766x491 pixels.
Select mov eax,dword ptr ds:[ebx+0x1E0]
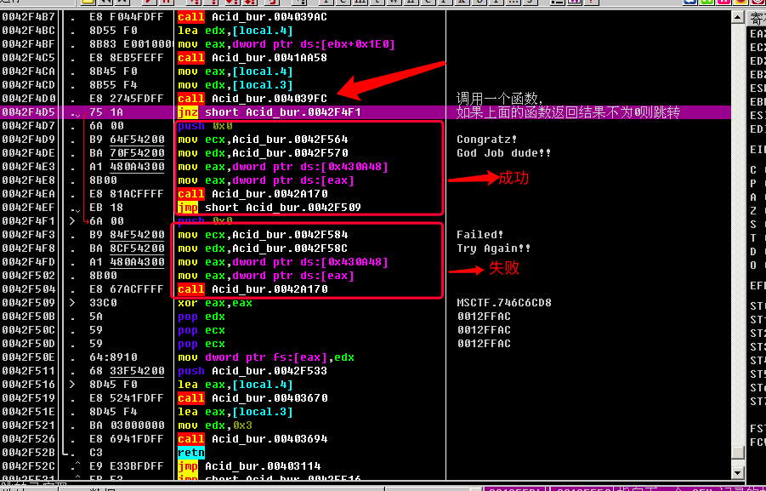[287, 44]
